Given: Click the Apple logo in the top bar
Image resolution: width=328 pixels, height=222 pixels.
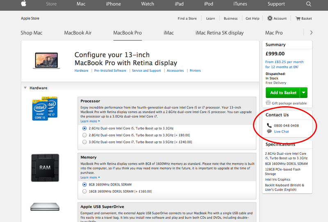Looking at the screenshot, I should point(24,3).
